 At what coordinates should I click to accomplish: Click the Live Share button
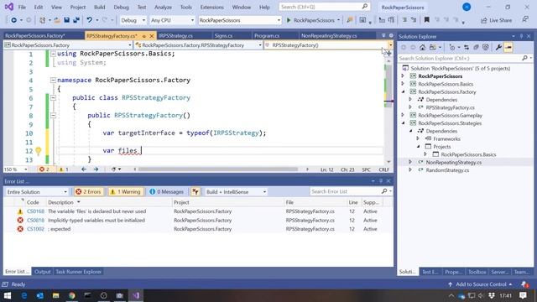click(x=496, y=20)
